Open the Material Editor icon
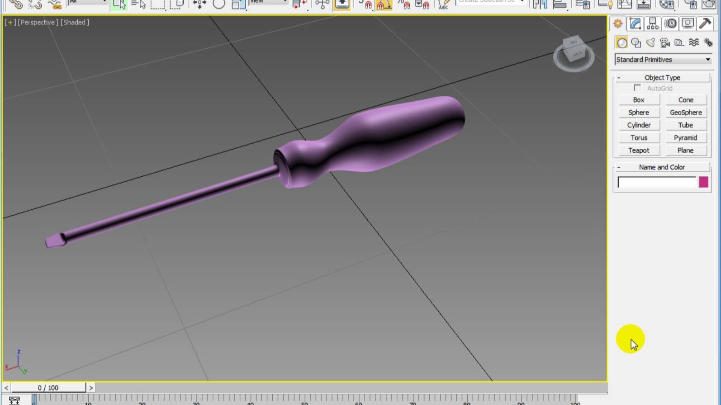 [x=667, y=4]
